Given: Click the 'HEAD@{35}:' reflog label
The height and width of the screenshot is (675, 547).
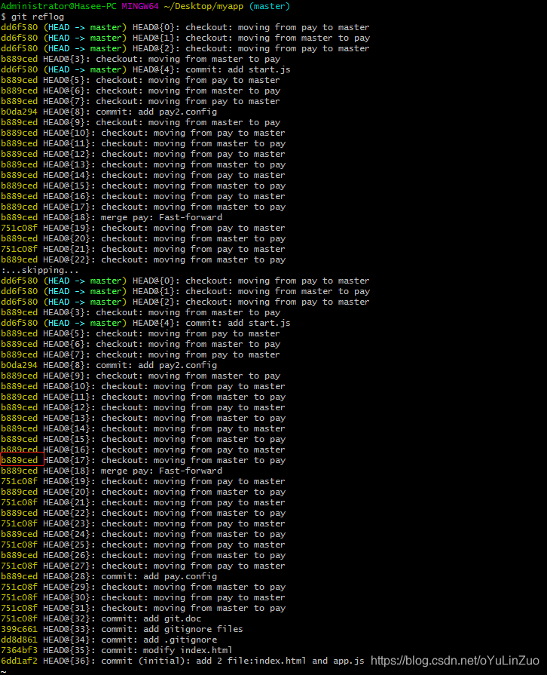Looking at the screenshot, I should pyautogui.click(x=69, y=650).
